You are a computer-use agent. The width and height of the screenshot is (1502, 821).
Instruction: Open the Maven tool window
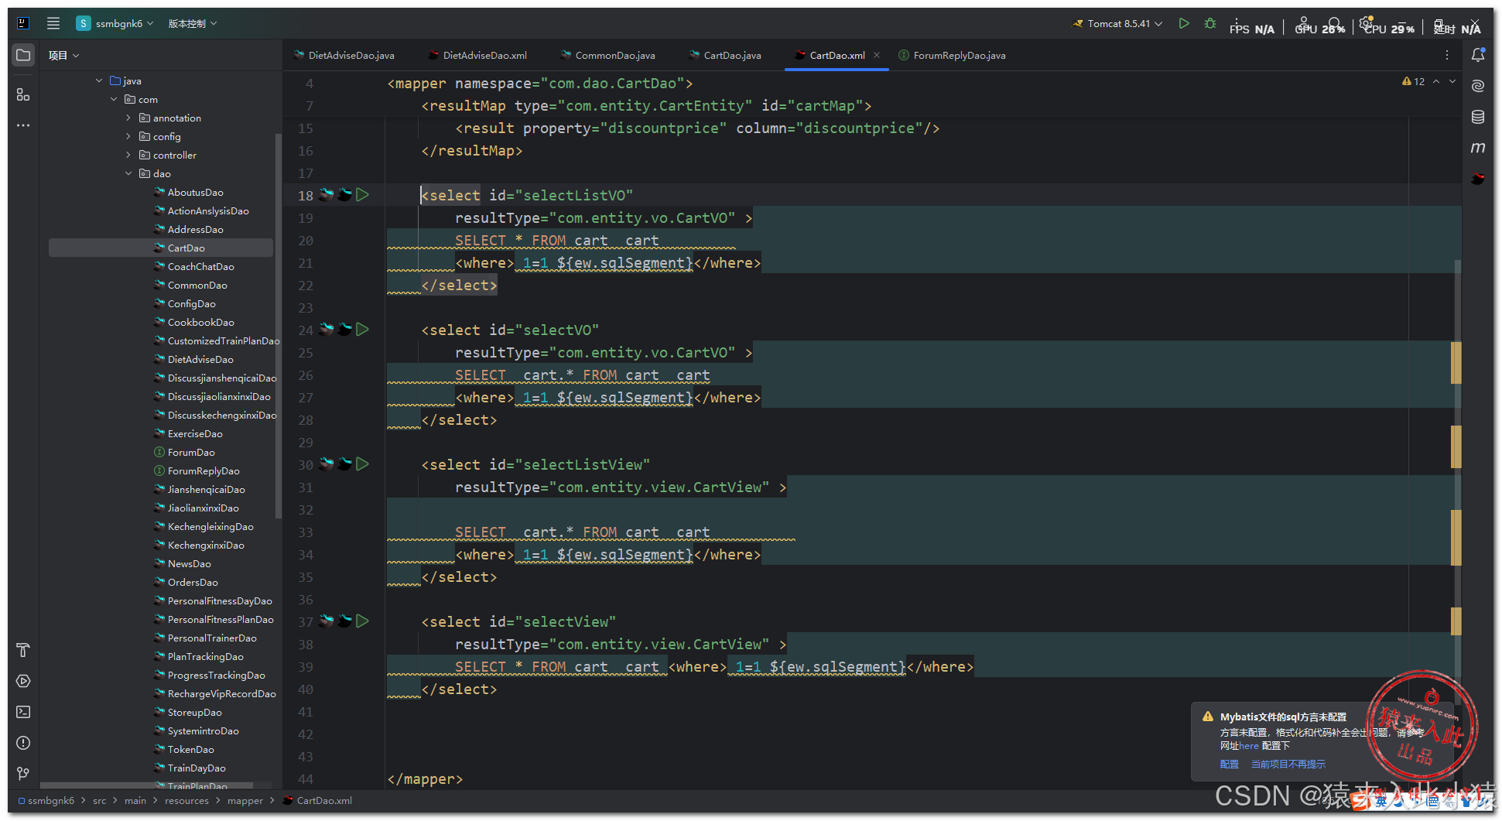click(1478, 147)
